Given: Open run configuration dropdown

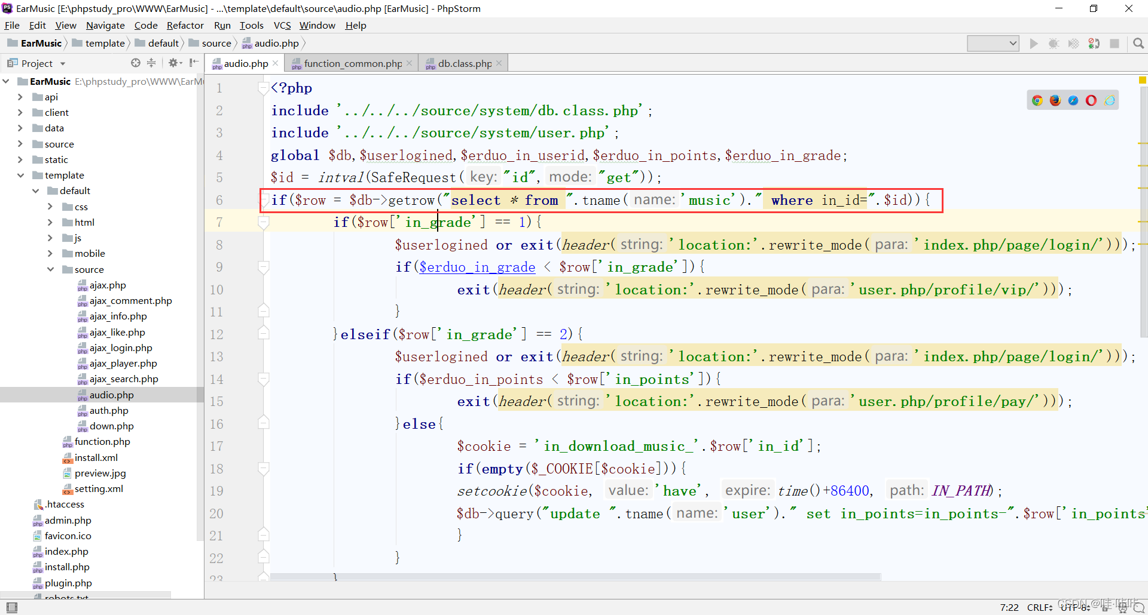Looking at the screenshot, I should pos(993,44).
